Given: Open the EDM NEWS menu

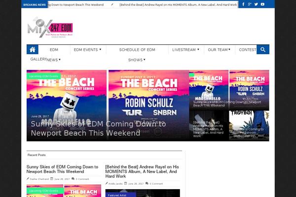Looking at the screenshot, I should click(x=54, y=55).
